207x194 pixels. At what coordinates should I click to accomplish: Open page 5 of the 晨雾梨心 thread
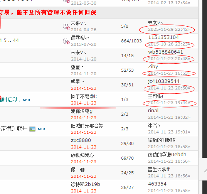pyautogui.click(x=5, y=40)
